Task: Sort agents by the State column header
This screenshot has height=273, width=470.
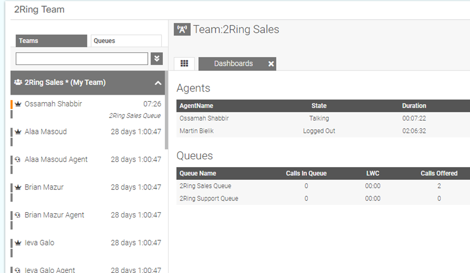Action: [319, 106]
